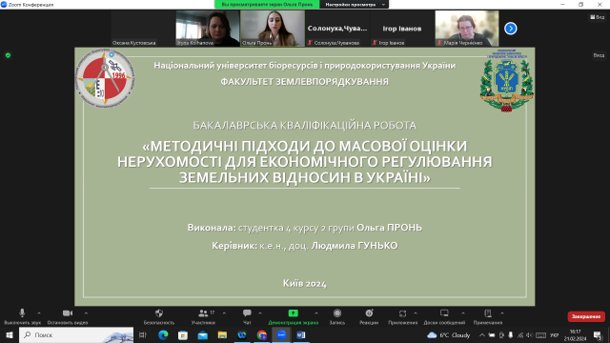
Task: Select Марія Чернієнко video thumbnail
Action: 467,29
